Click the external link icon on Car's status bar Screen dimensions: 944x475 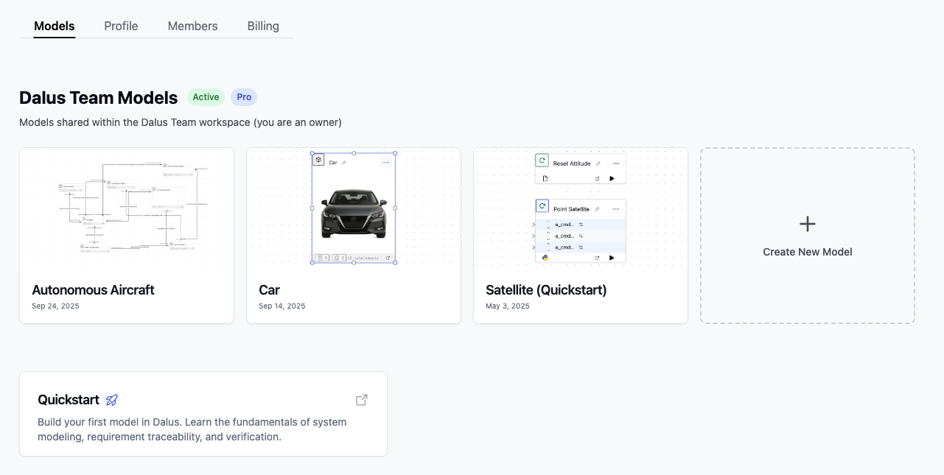coord(388,258)
